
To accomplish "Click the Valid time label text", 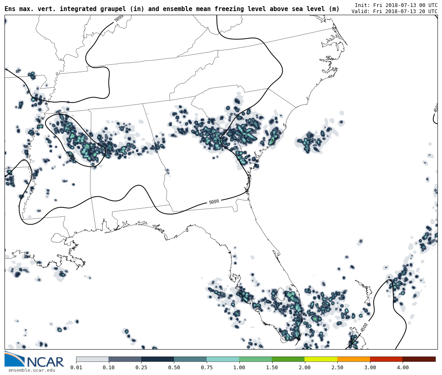I will [x=394, y=11].
